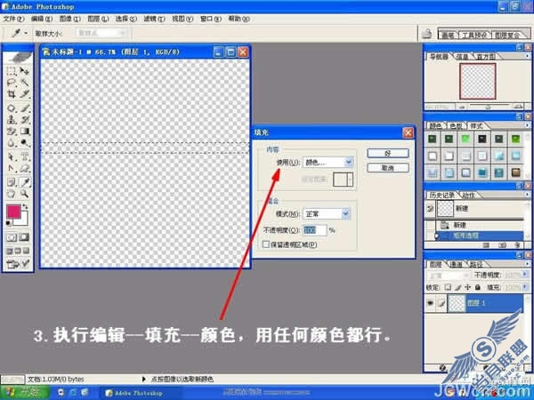The width and height of the screenshot is (534, 400).
Task: Toggle visibility eye of 图层 1
Action: [431, 302]
